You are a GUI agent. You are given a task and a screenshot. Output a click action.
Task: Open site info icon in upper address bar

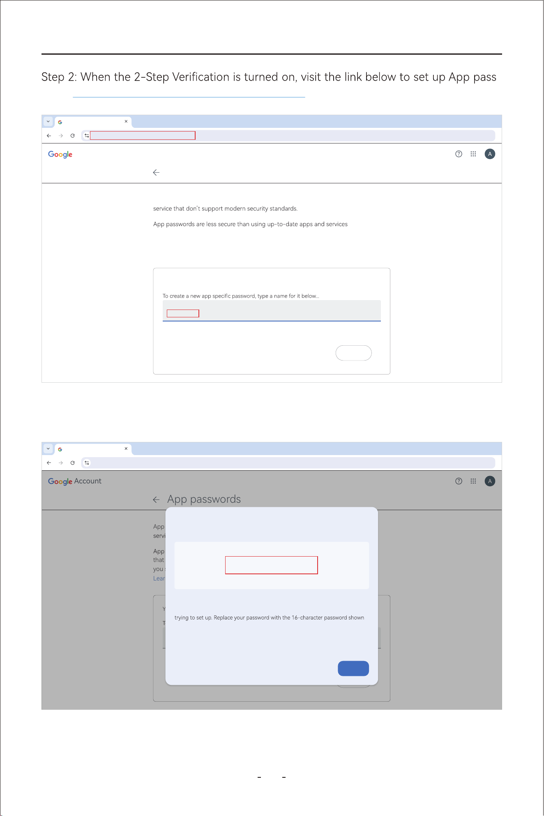click(87, 136)
